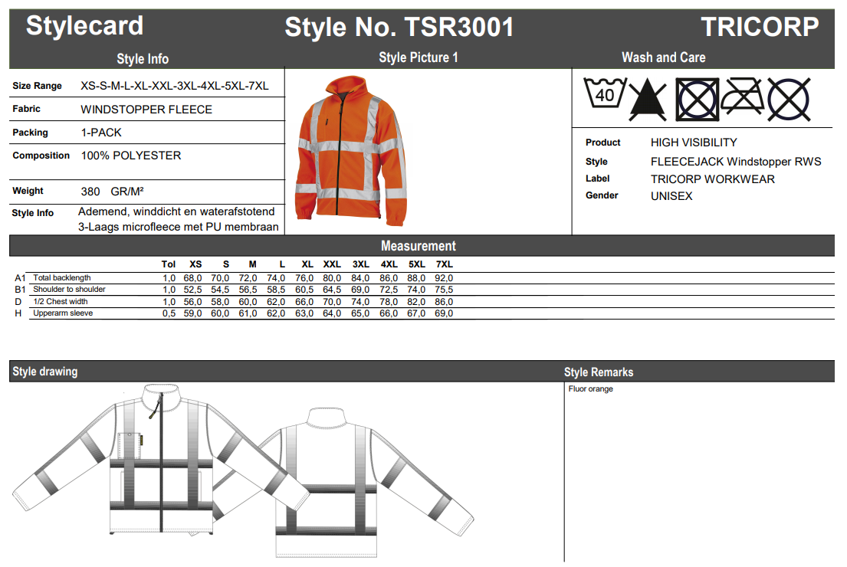Click the Total backlength row label

(62, 278)
